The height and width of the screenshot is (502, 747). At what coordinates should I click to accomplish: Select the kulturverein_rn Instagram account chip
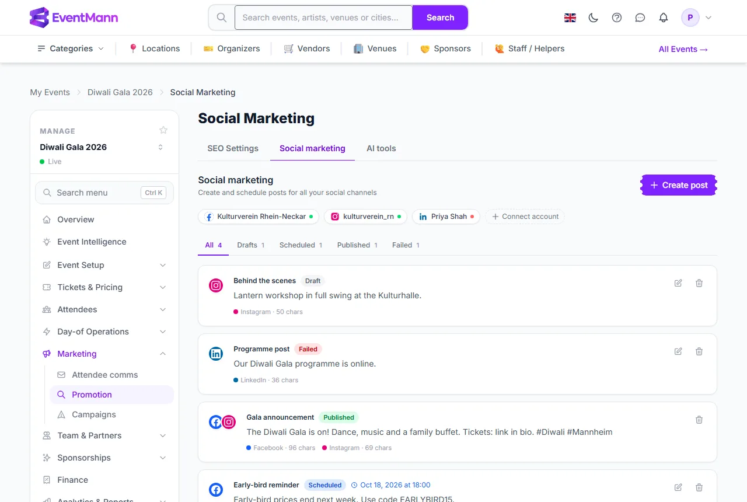[365, 217]
